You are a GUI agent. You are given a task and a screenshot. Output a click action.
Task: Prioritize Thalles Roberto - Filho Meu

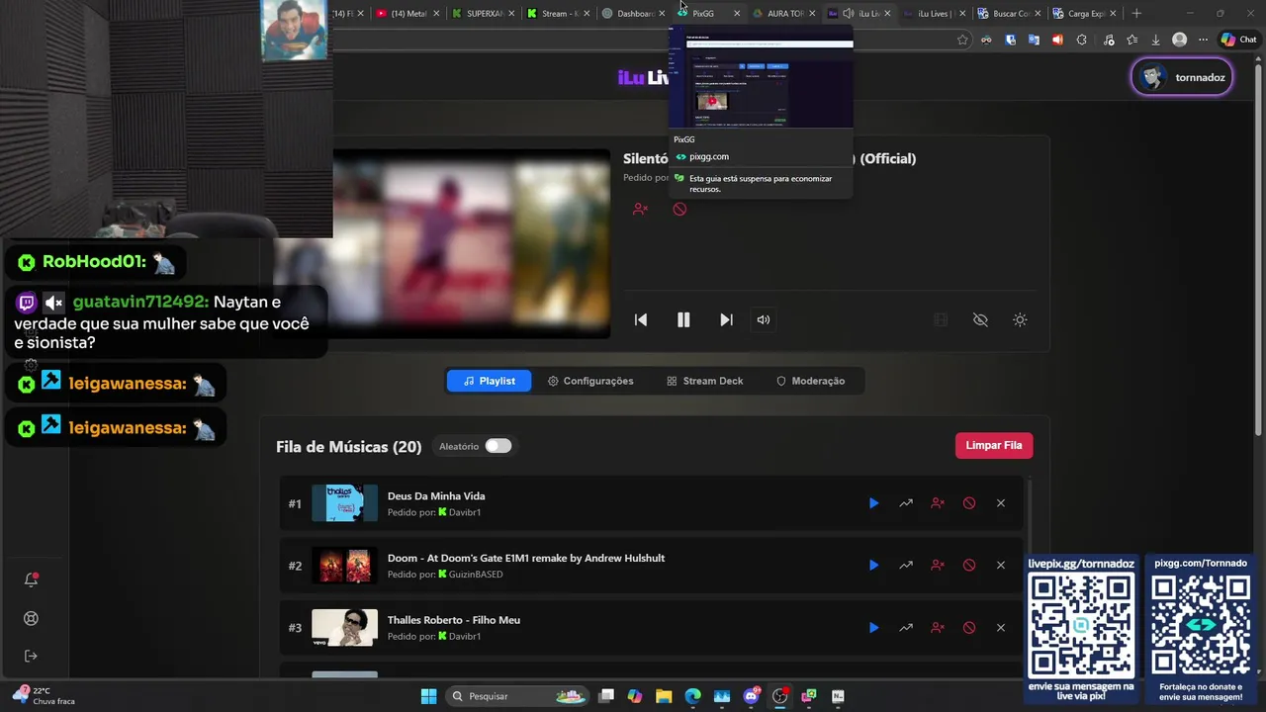tap(905, 628)
